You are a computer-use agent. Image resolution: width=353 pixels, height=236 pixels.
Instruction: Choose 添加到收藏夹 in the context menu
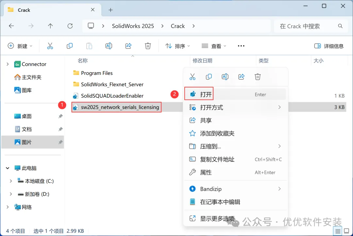tap(235, 133)
